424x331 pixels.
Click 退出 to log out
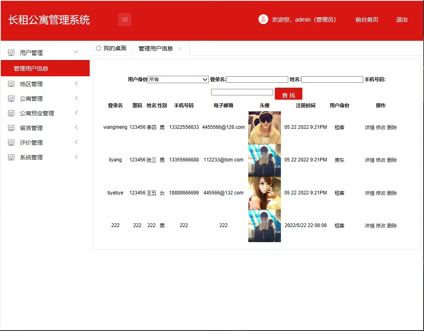pos(402,20)
